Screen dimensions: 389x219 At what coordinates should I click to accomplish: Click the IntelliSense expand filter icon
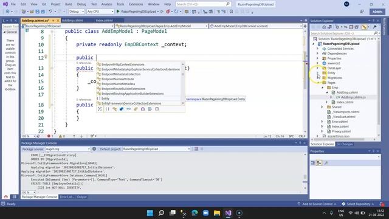point(100,109)
